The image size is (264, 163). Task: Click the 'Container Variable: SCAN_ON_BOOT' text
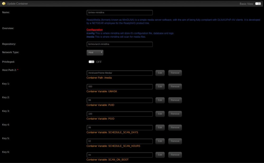pos(107,160)
